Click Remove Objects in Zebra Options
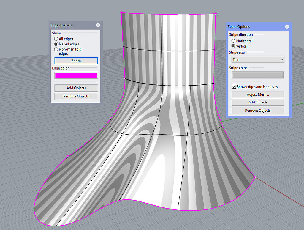This screenshot has height=230, width=304. [257, 110]
